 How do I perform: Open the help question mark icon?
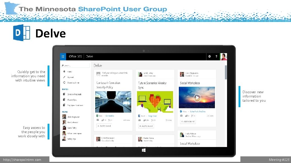[x=216, y=56]
